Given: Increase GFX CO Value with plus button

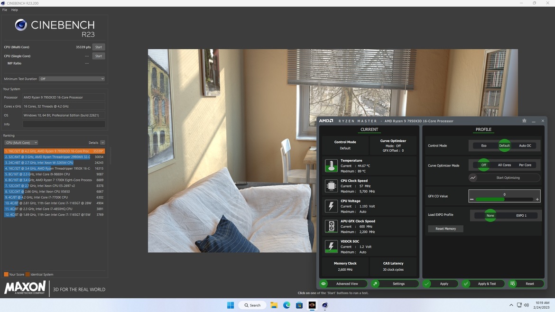Looking at the screenshot, I should 537,200.
